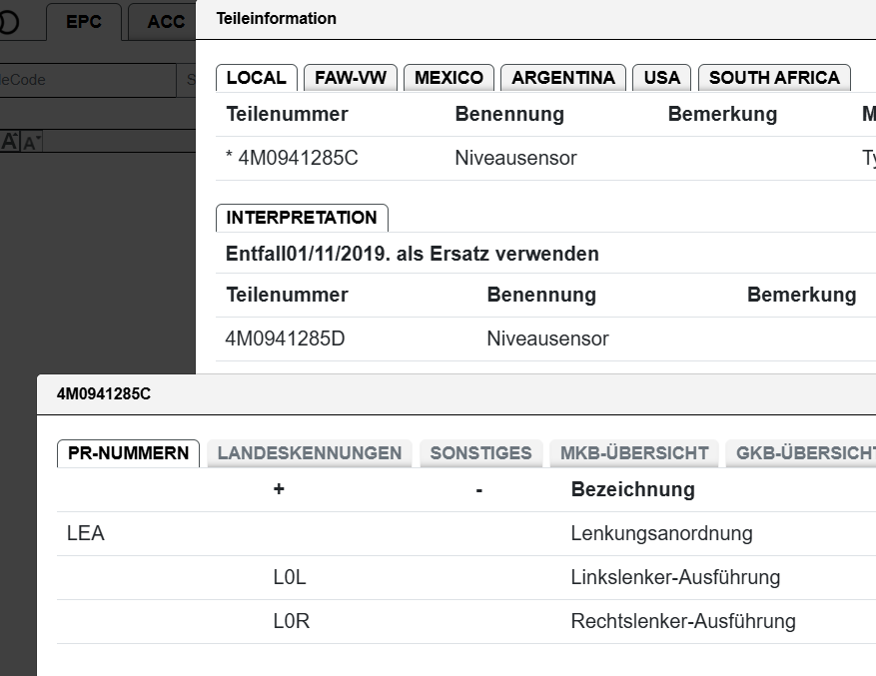Increase font size with large A icon
The height and width of the screenshot is (676, 876).
[x=10, y=141]
